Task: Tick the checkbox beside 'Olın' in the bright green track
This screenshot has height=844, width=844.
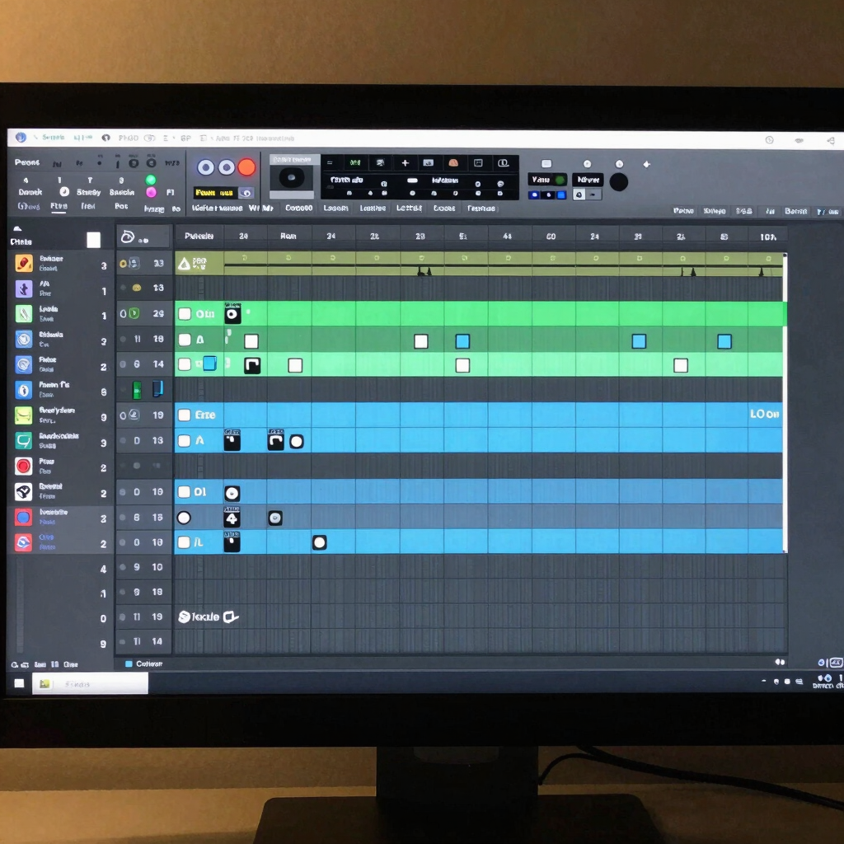Action: pos(185,314)
